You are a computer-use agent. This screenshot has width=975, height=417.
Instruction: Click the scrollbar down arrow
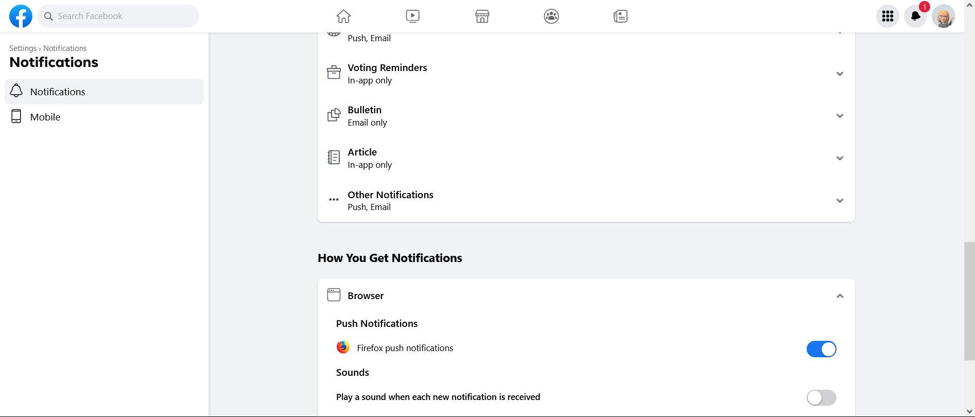[x=969, y=412]
